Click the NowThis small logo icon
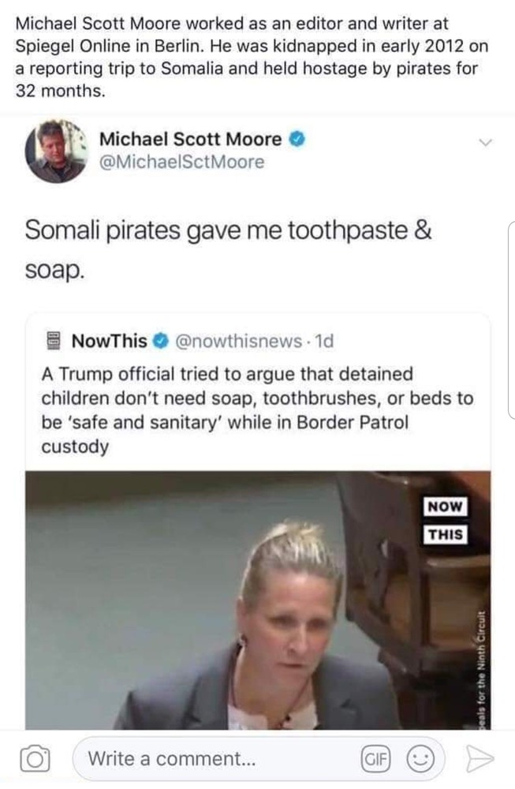 coord(54,342)
